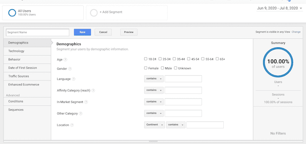Click the Location help question mark
This screenshot has width=306, height=144.
(x=72, y=125)
